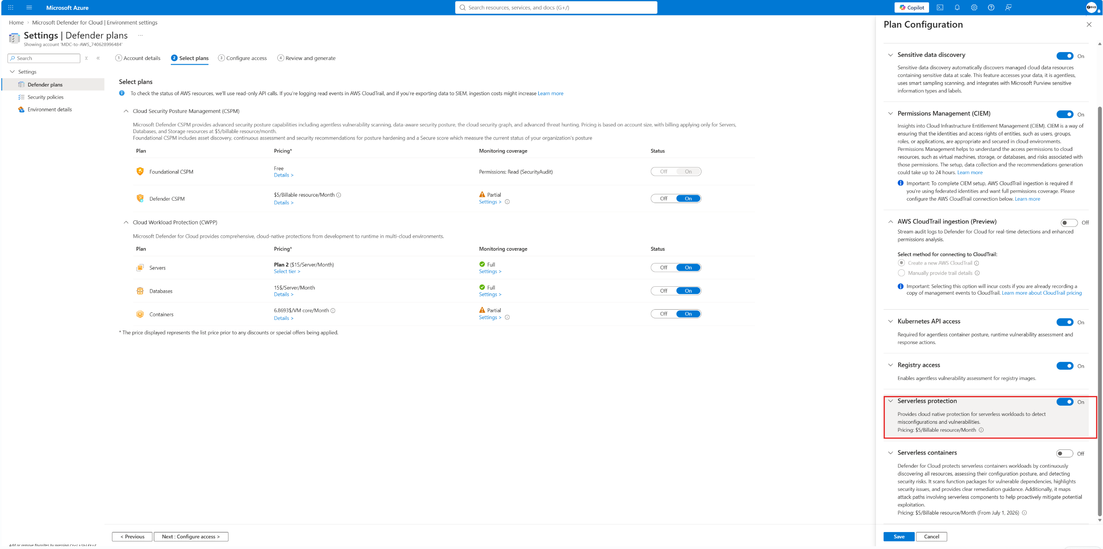Viewport: 1103px width, 549px height.
Task: Open the feedback icon in top bar
Action: pyautogui.click(x=1008, y=7)
